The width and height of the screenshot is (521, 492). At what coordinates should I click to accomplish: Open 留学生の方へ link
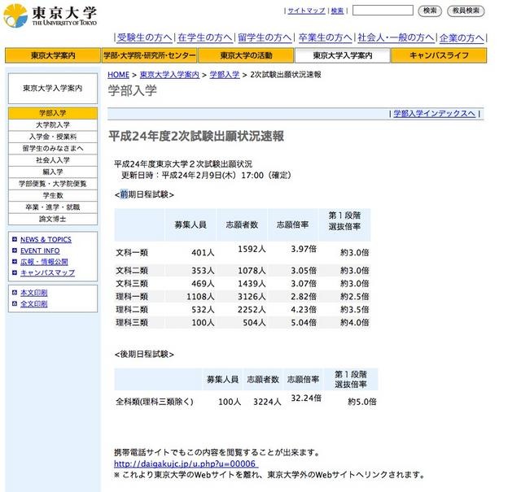click(x=265, y=37)
